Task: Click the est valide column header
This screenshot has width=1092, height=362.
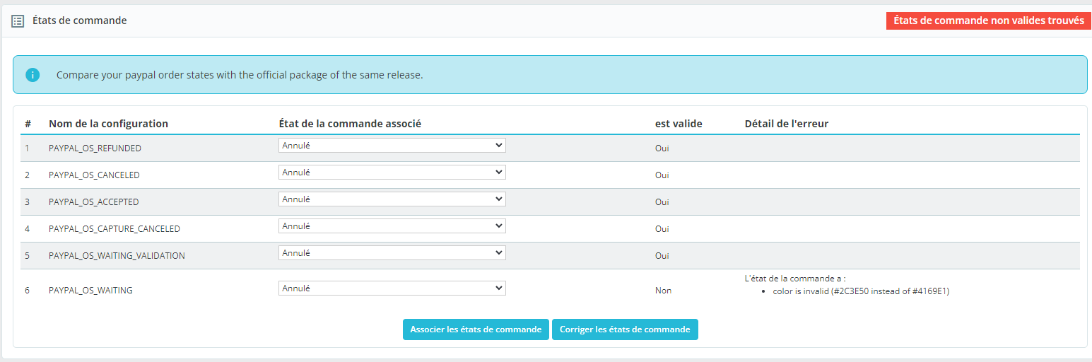Action: click(x=679, y=124)
